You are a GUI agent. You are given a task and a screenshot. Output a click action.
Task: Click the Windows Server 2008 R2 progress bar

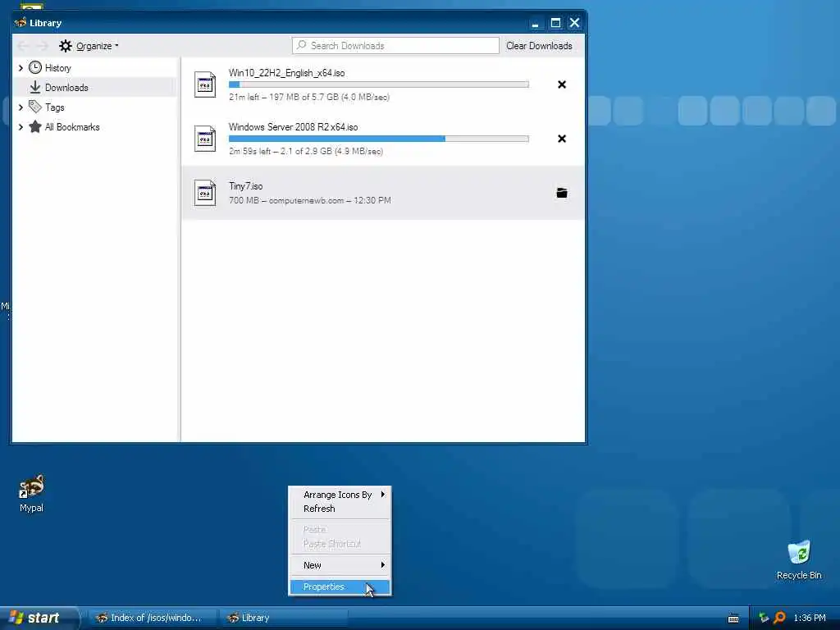pyautogui.click(x=379, y=138)
